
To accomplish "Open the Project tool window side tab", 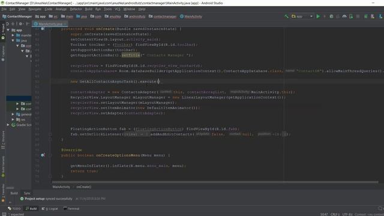I will pos(3,32).
